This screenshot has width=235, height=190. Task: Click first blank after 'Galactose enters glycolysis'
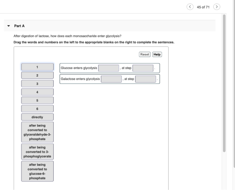pyautogui.click(x=111, y=79)
